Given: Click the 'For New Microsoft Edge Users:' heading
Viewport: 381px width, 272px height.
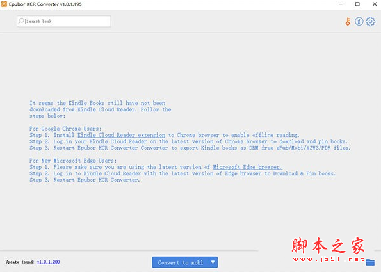Looking at the screenshot, I should pyautogui.click(x=73, y=161).
